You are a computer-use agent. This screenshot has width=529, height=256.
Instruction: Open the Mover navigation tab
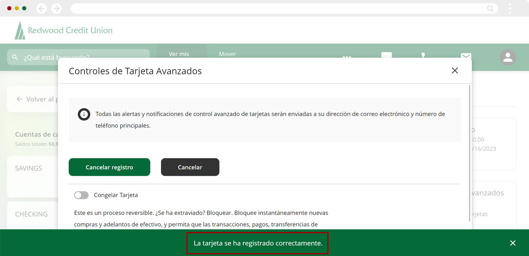(x=227, y=54)
